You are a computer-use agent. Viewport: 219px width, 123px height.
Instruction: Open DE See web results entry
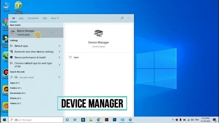[36, 77]
